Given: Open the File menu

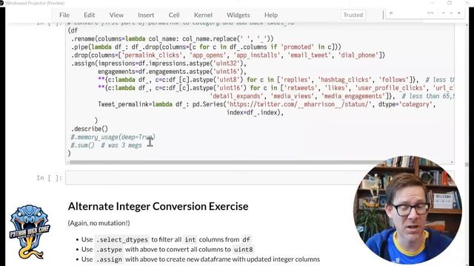Looking at the screenshot, I should pos(64,15).
